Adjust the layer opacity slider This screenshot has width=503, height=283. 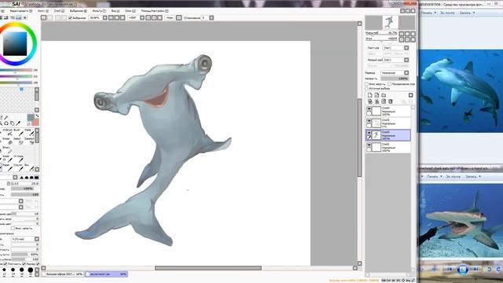[x=395, y=79]
